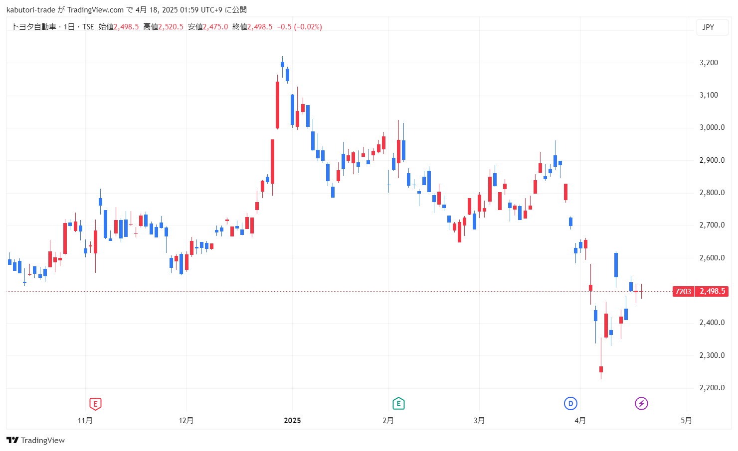Click the 2,700.0 price axis label
Screen dimensions: 738x451
click(712, 225)
